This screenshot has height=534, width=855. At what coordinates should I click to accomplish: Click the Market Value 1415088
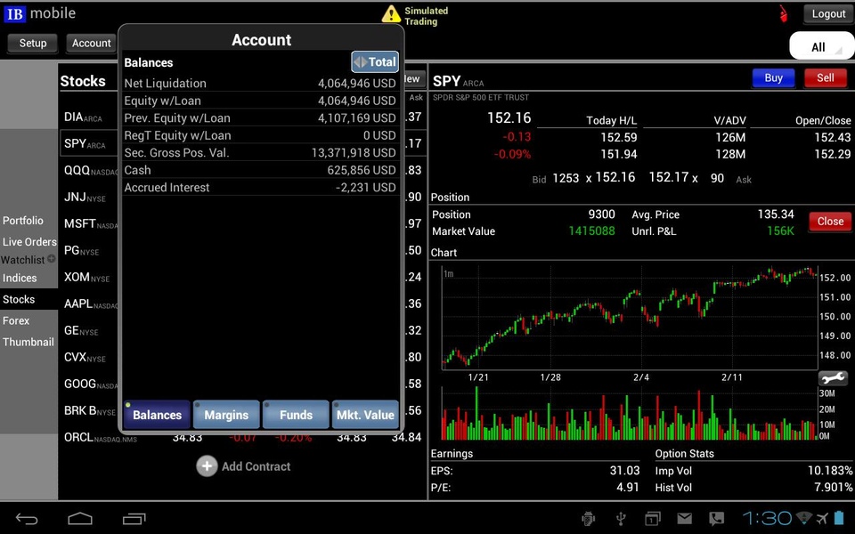point(591,231)
